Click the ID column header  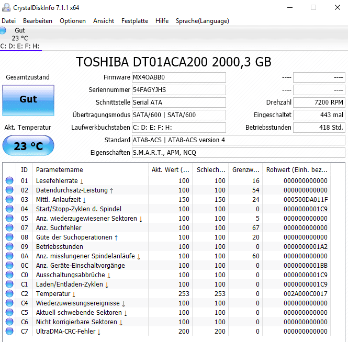coord(25,169)
